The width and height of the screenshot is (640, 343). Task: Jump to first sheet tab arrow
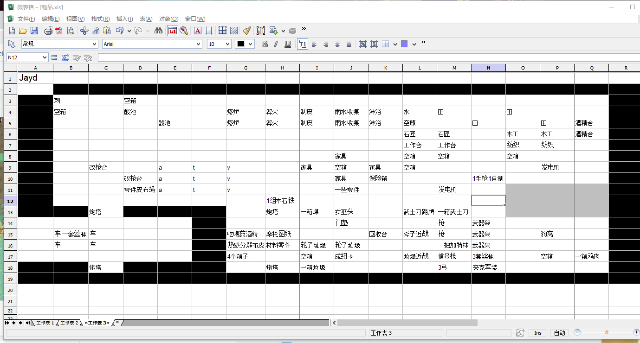[x=7, y=323]
